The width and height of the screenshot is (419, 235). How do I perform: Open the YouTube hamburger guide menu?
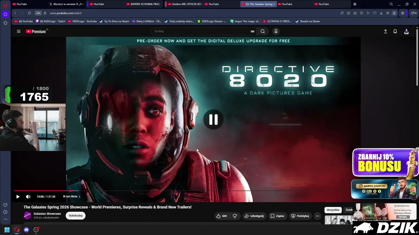coord(19,31)
